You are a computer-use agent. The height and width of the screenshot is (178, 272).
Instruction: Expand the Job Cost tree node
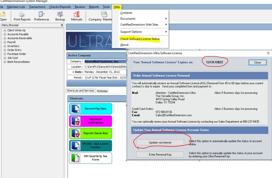click(5, 58)
